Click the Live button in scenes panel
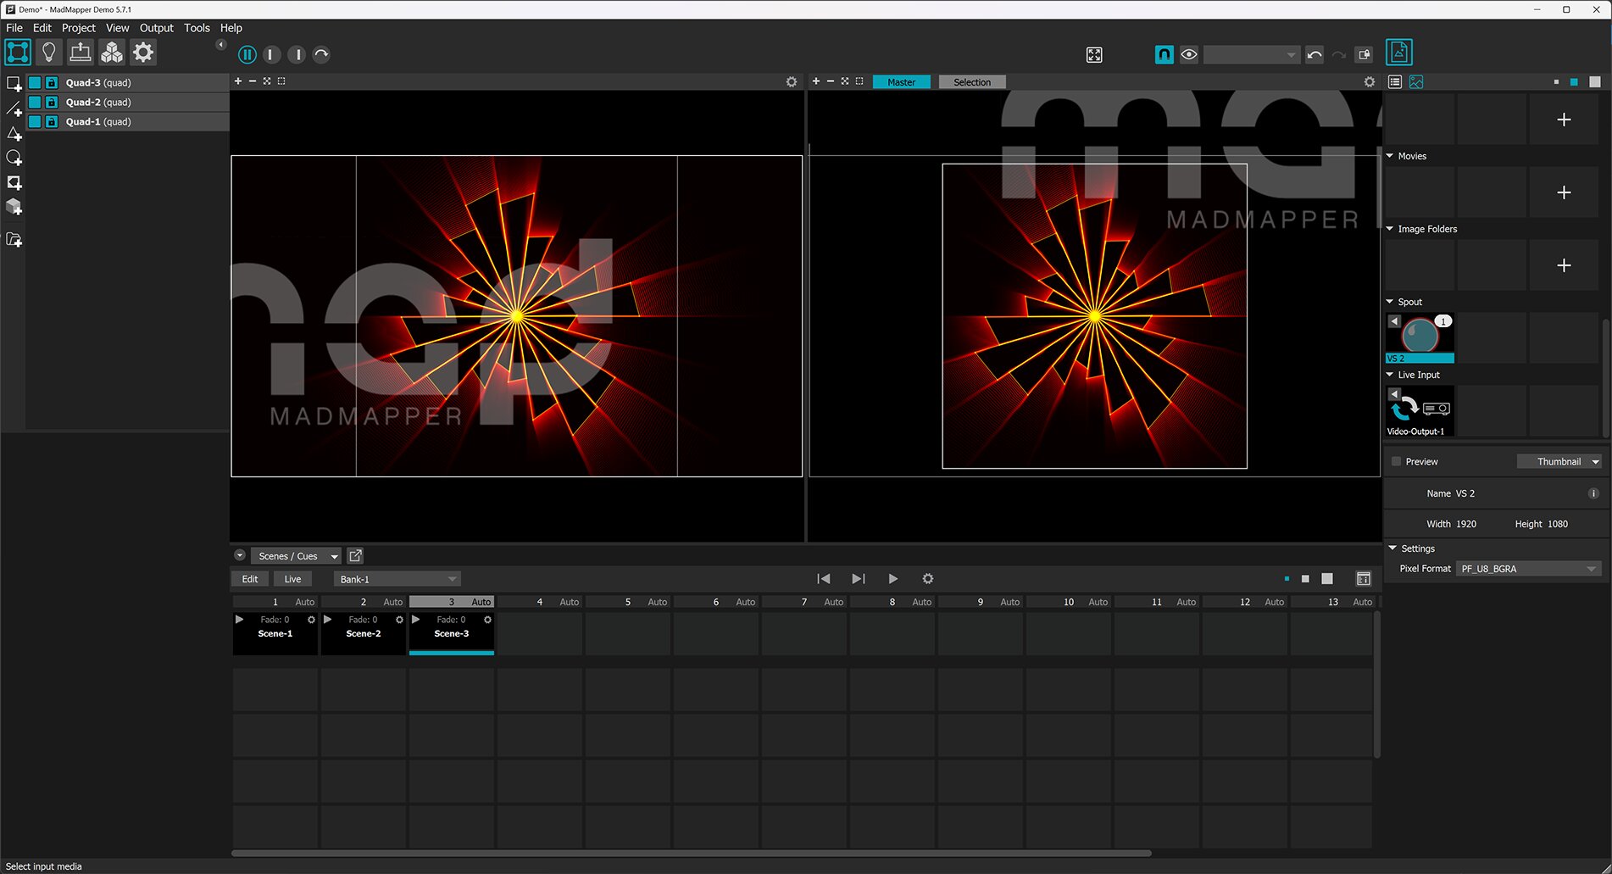 point(292,579)
